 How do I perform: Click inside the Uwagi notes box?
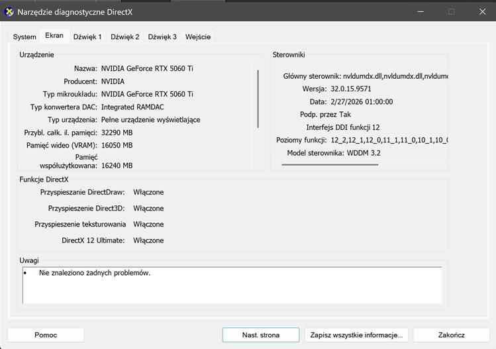point(232,285)
